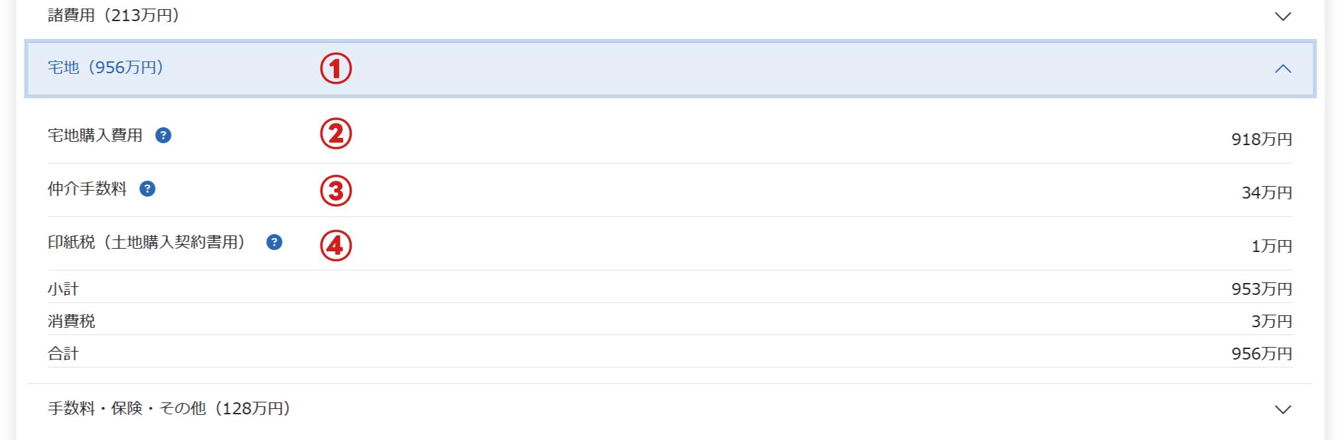The width and height of the screenshot is (1341, 440).
Task: Click the 仲介手数料 label text
Action: tap(87, 189)
